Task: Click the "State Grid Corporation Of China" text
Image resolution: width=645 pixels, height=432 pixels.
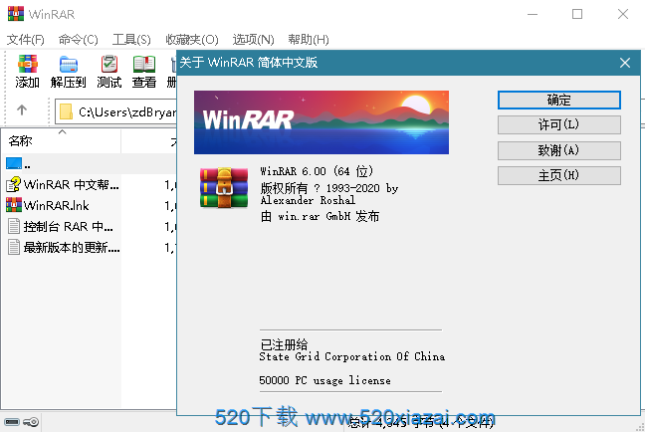Action: (x=352, y=356)
